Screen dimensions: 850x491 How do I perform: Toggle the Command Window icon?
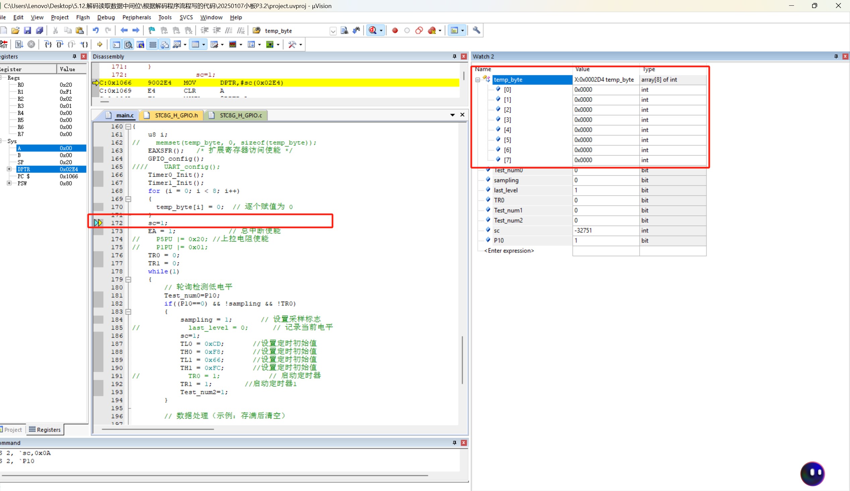pyautogui.click(x=116, y=45)
